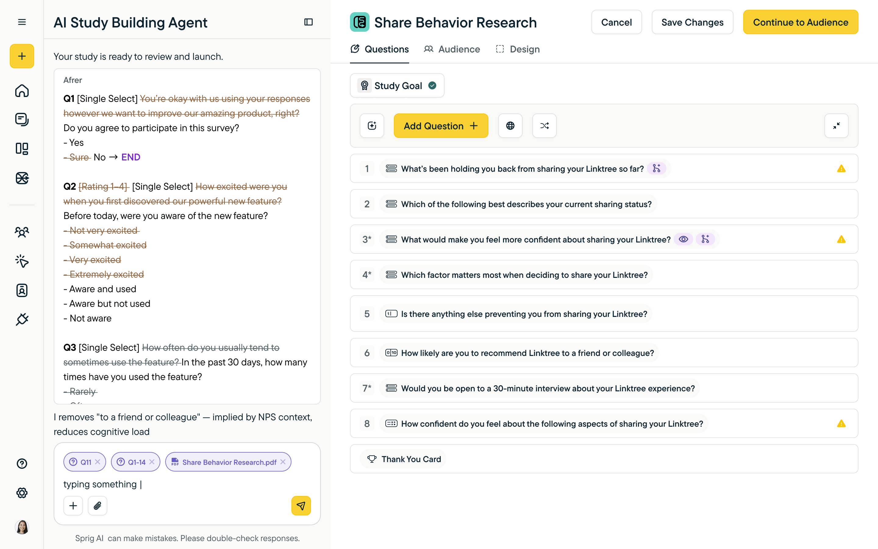
Task: Open the hamburger menu in the sidebar
Action: 22,22
